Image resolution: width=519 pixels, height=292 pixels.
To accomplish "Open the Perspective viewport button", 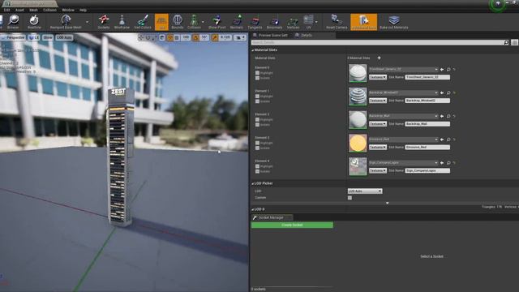I will (13, 37).
